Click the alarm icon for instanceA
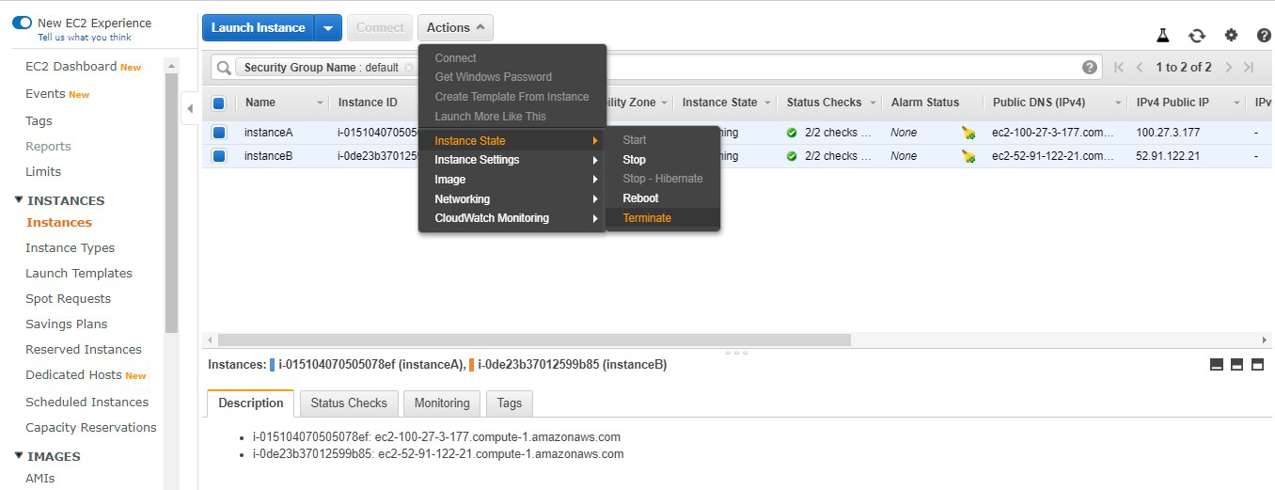The image size is (1275, 490). click(x=968, y=133)
